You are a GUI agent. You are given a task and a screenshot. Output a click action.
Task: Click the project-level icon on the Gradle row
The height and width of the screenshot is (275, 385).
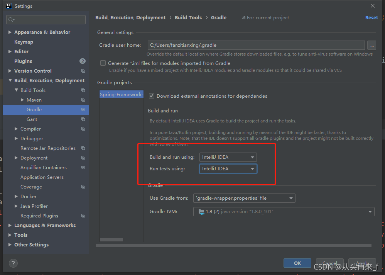pos(83,110)
